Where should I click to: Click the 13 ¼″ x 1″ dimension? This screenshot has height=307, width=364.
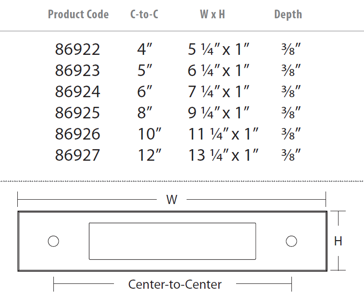224,155
